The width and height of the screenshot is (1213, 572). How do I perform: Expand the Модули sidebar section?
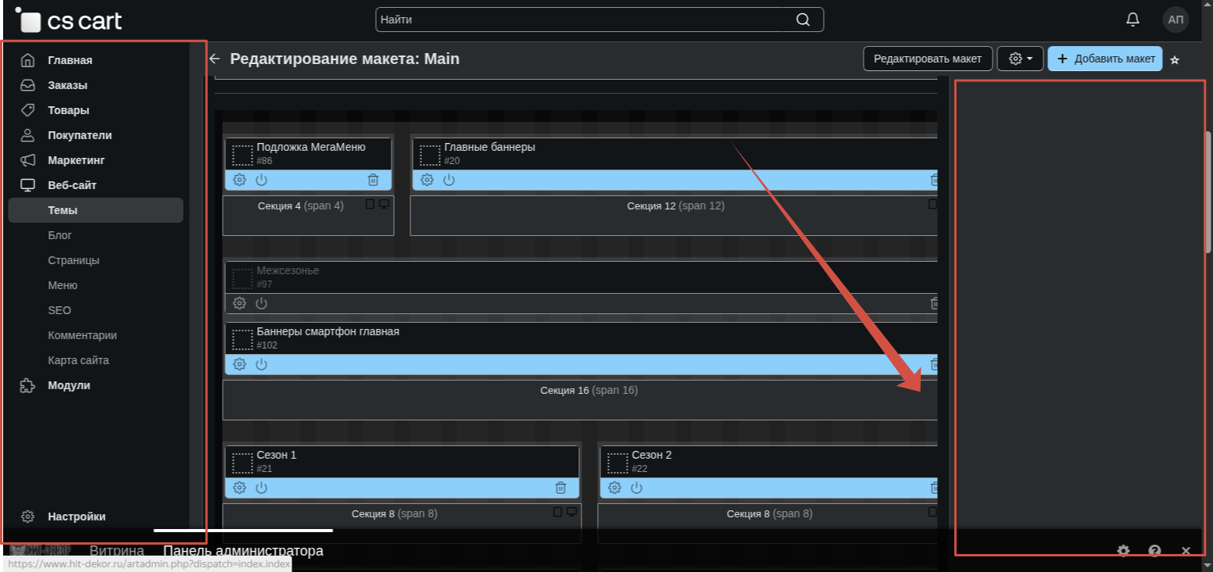[x=69, y=385]
